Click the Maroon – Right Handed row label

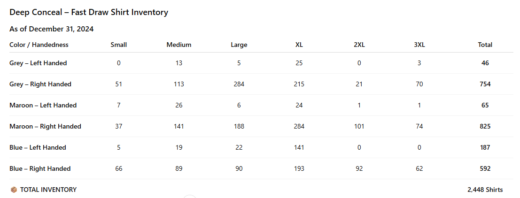point(45,127)
